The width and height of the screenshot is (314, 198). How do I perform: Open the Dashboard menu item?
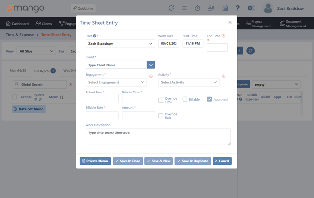(x=17, y=23)
